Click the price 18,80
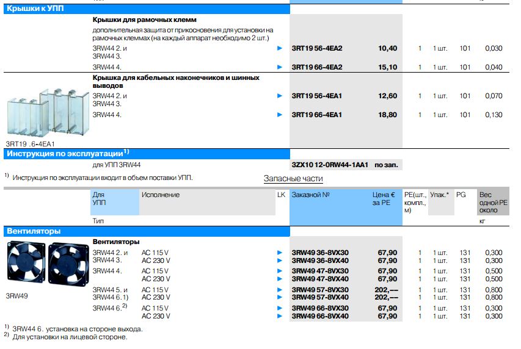The width and height of the screenshot is (521, 349). pyautogui.click(x=387, y=115)
